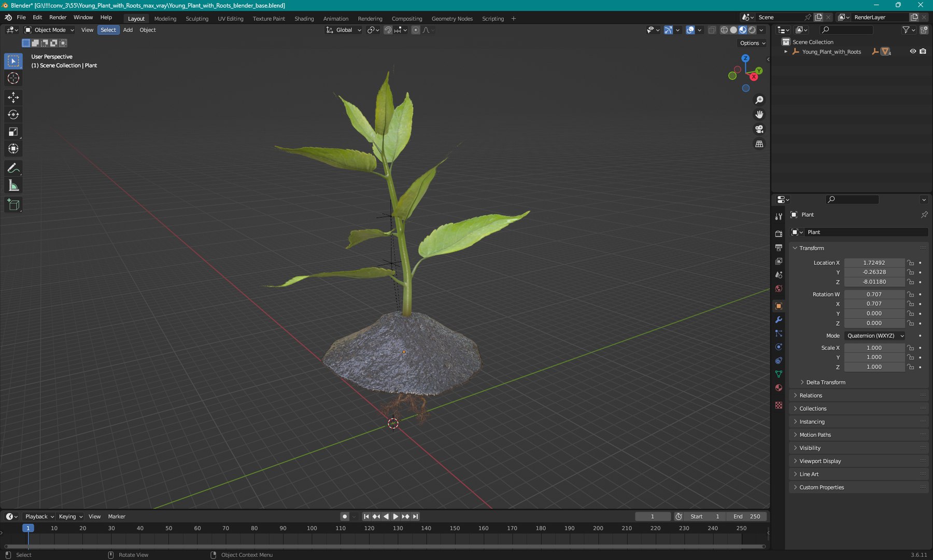Open the Material properties tab
The image size is (933, 560).
(779, 388)
